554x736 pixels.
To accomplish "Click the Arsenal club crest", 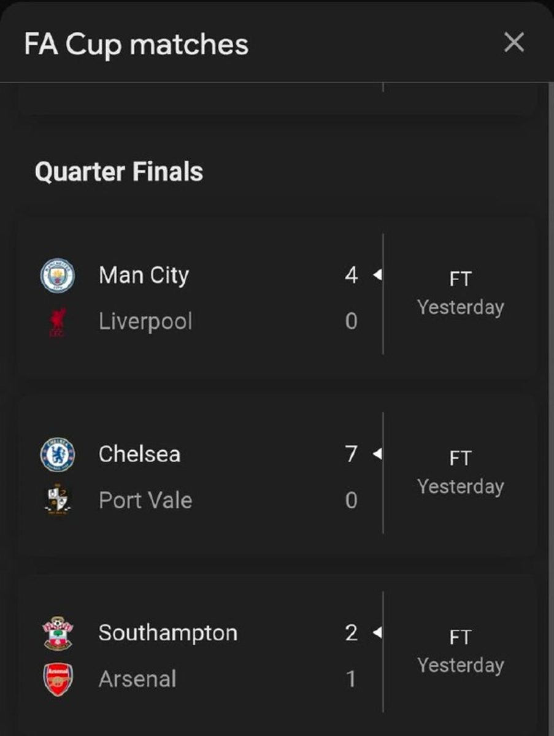I will pos(58,679).
